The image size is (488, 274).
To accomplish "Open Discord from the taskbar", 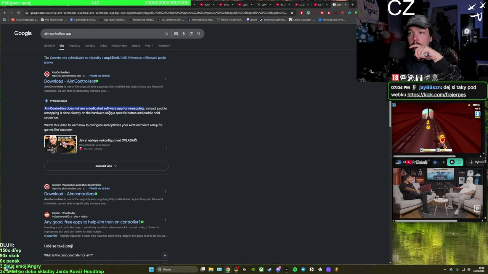I will point(278,269).
